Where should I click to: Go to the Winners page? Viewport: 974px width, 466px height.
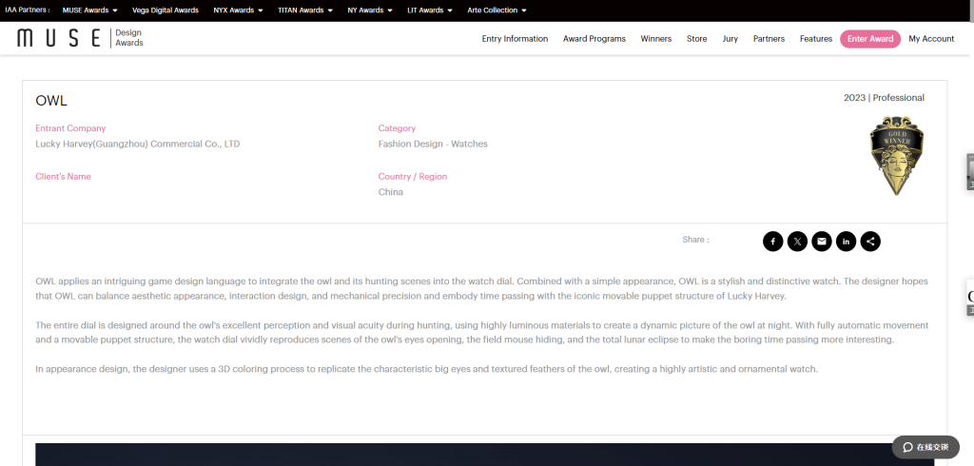click(x=656, y=39)
